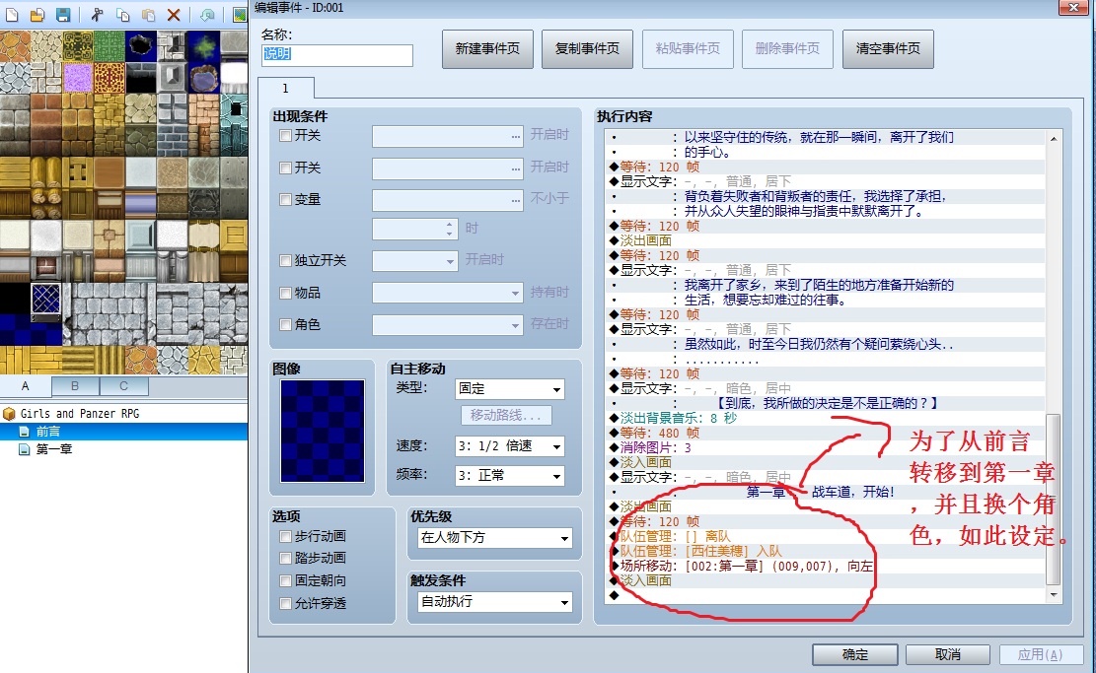1096x673 pixels.
Task: Toggle the 步行动画 option checkbox
Action: click(285, 536)
